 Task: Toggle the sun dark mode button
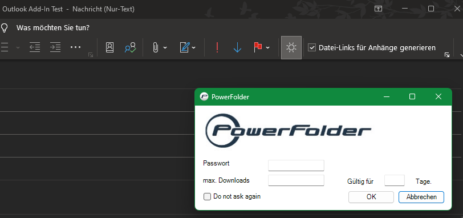(291, 47)
